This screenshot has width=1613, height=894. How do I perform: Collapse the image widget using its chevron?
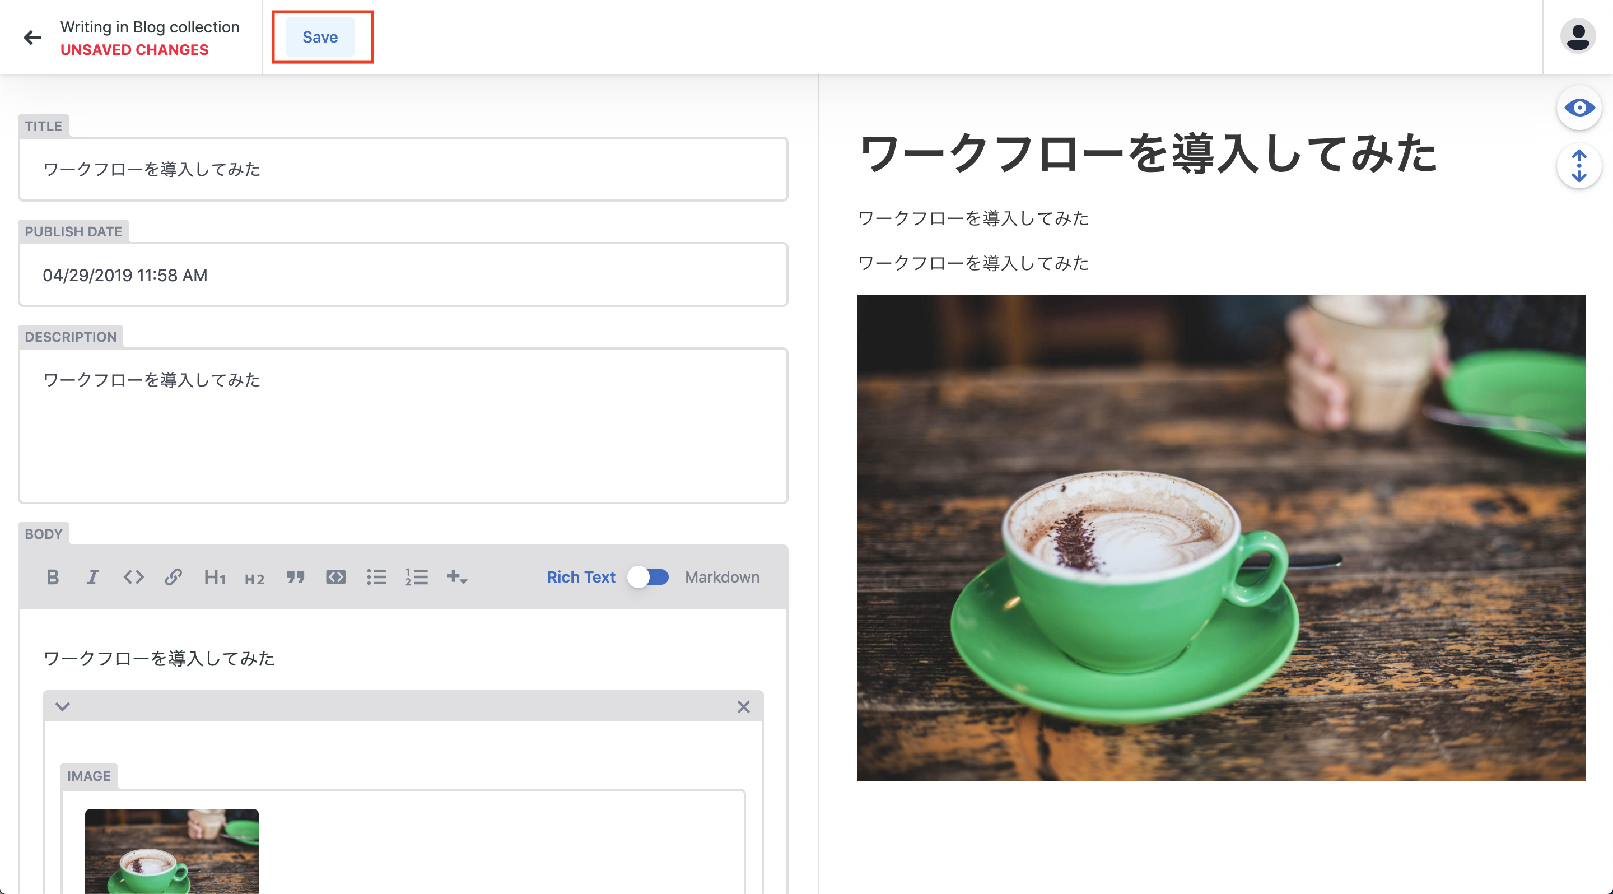pyautogui.click(x=62, y=707)
